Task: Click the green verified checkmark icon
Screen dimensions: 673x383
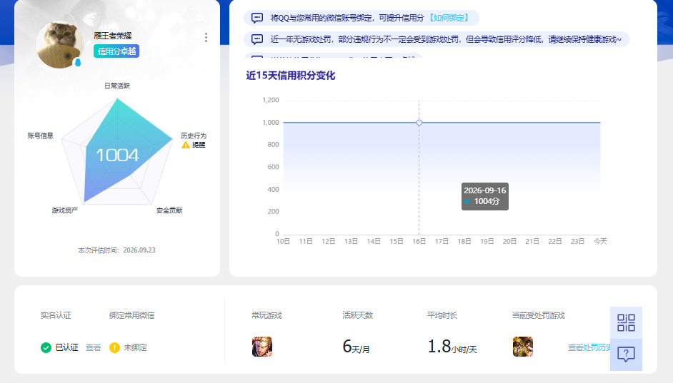Action: tap(46, 347)
